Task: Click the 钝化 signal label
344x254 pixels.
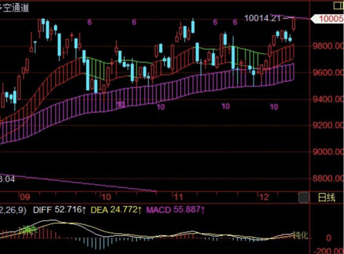Action: 301,235
